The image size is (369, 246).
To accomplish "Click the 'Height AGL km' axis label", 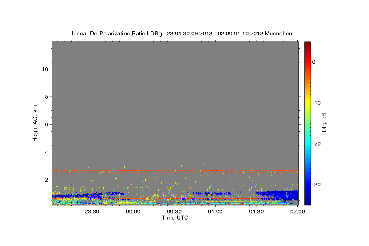I will pos(35,123).
